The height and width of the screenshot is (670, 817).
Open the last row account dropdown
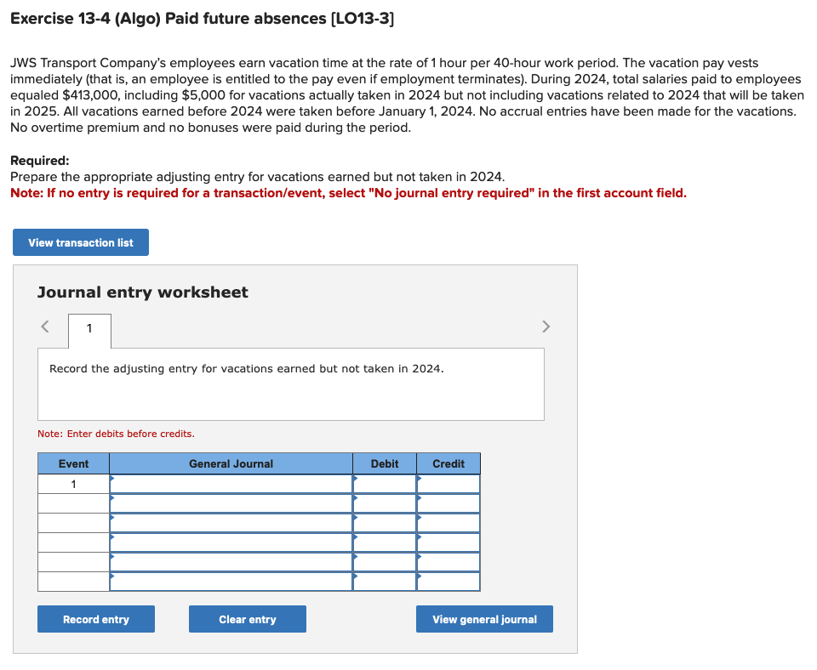point(230,581)
